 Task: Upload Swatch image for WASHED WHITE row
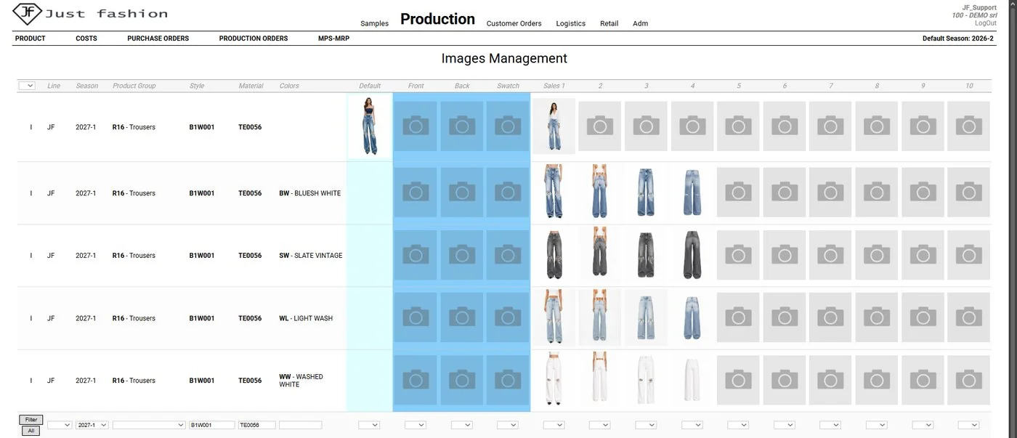coord(508,380)
